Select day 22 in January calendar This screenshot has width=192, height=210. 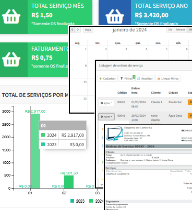(x=85, y=99)
